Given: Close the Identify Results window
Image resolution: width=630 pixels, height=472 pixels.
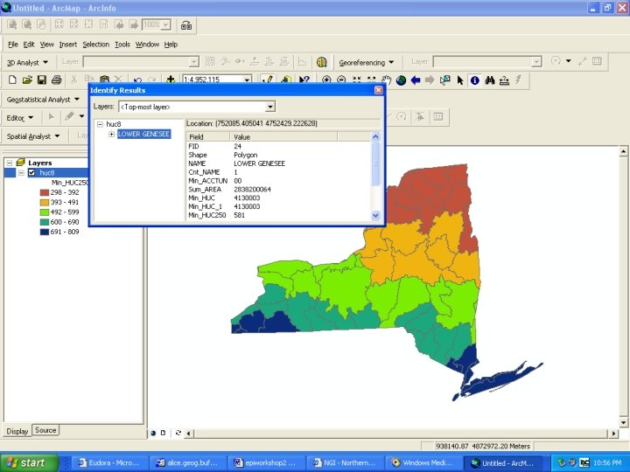Looking at the screenshot, I should tap(378, 90).
